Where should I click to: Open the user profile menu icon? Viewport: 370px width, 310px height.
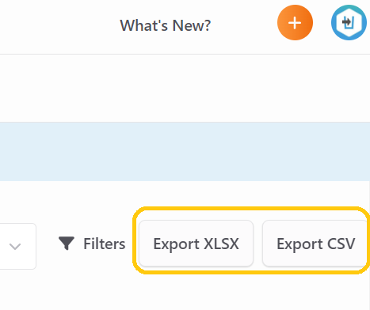point(349,23)
